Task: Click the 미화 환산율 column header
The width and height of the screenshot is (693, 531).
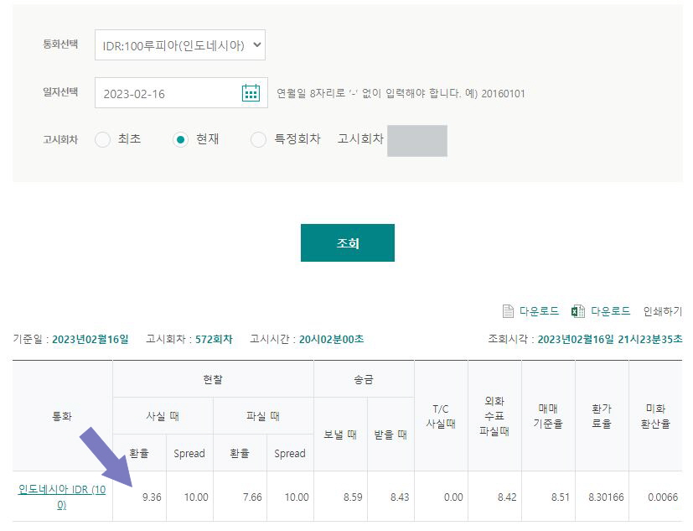Action: coord(655,416)
